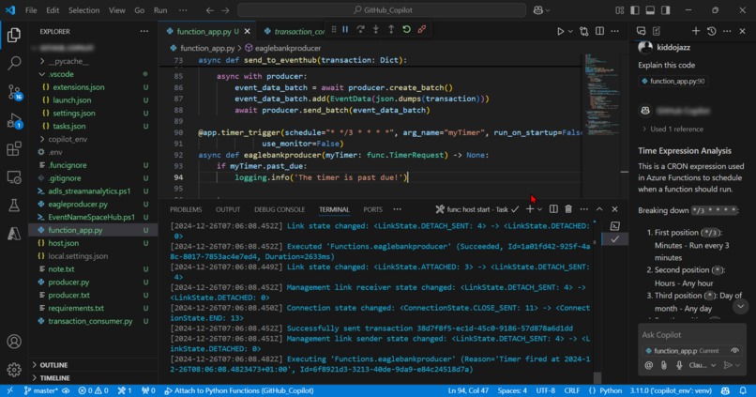Screen dimensions: 756x397
Task: Open notifications bell in status bar
Action: click(x=743, y=390)
